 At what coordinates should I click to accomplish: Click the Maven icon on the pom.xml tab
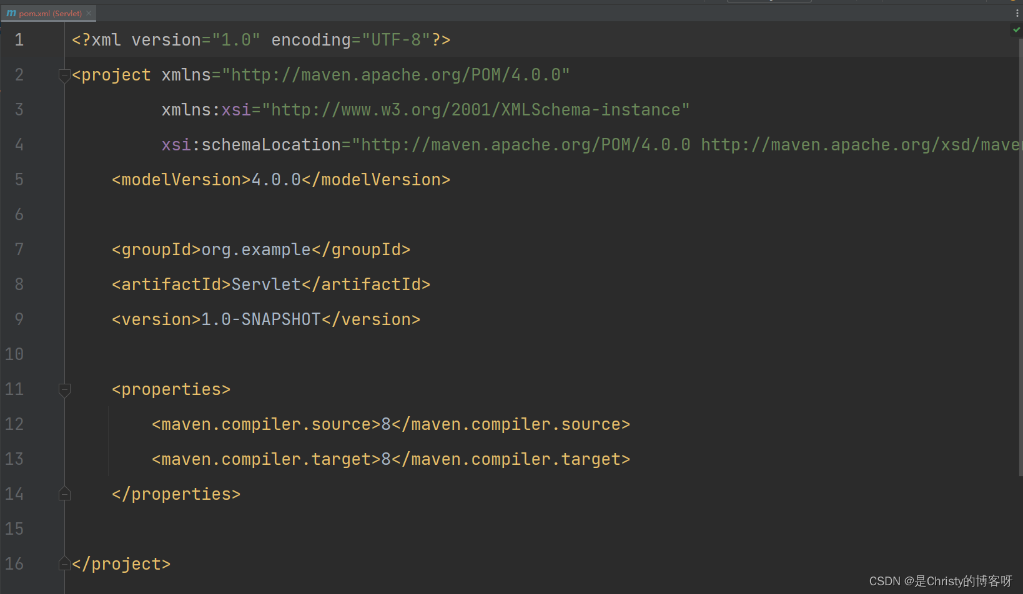[11, 12]
